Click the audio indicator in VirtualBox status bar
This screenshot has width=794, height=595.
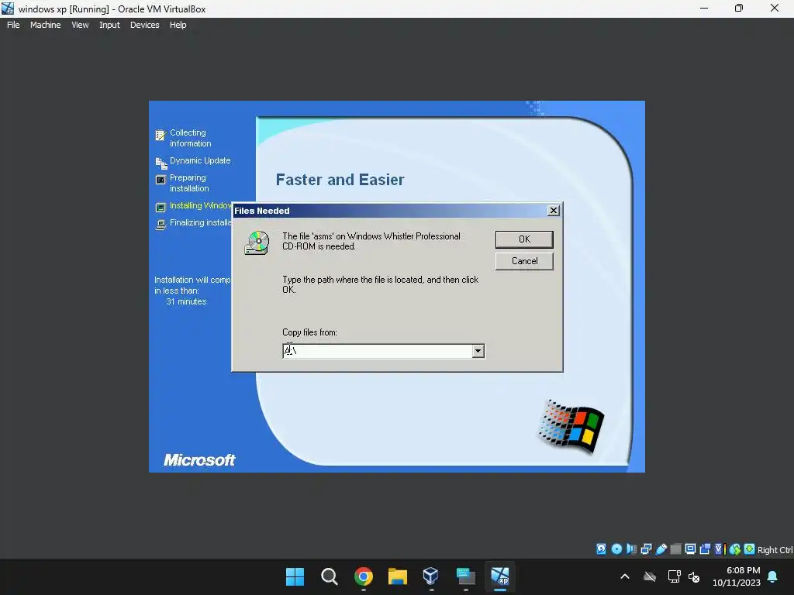coord(631,549)
